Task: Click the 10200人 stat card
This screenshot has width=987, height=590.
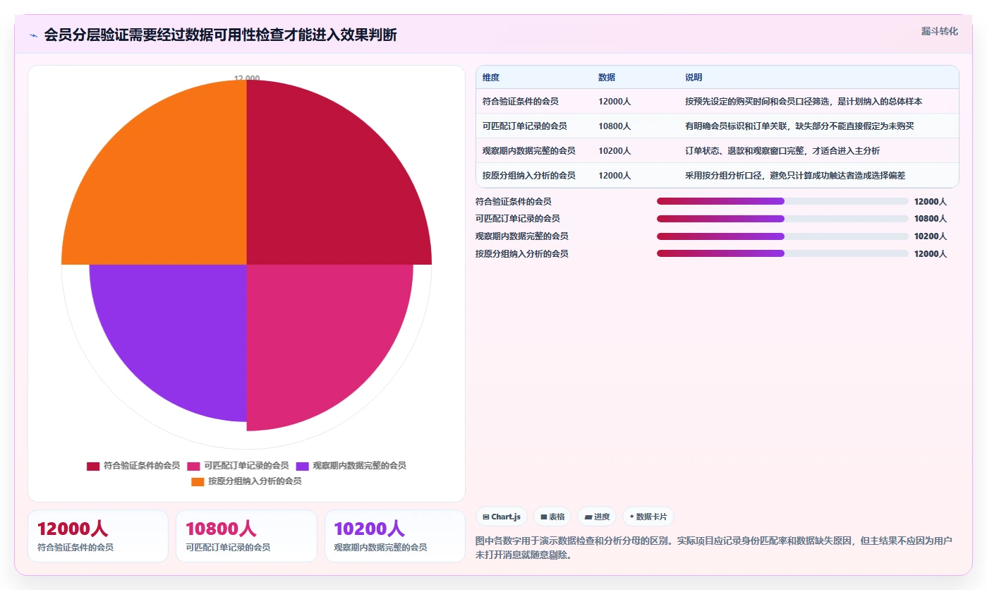Action: coord(395,536)
